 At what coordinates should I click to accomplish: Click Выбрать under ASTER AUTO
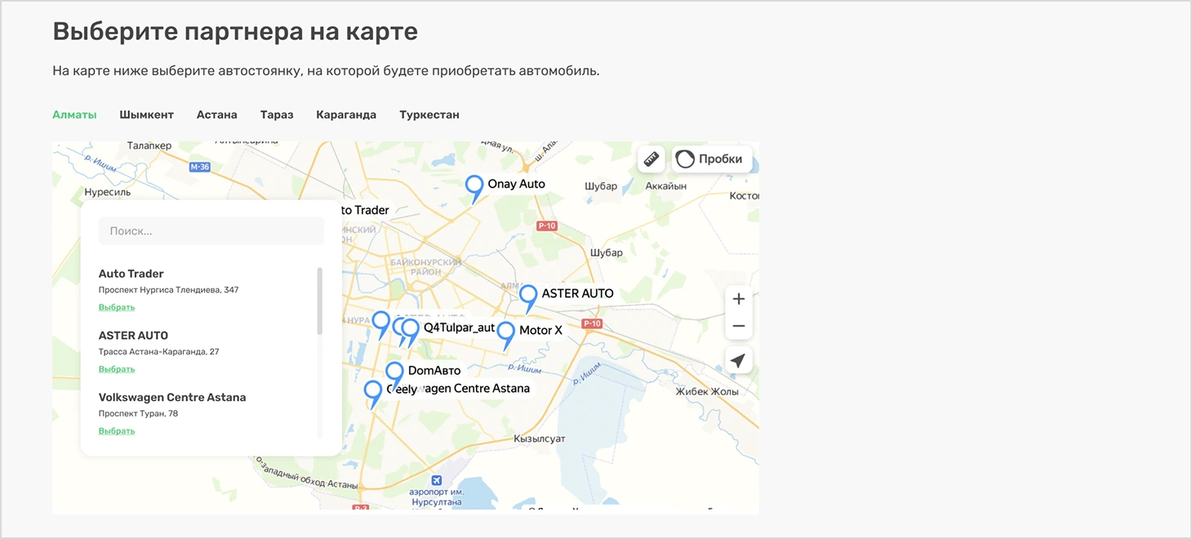point(116,368)
